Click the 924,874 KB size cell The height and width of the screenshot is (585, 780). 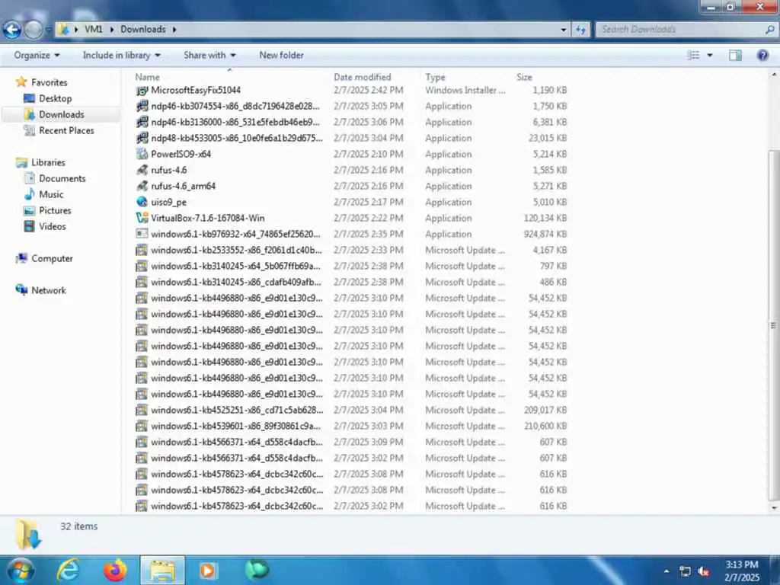[545, 234]
